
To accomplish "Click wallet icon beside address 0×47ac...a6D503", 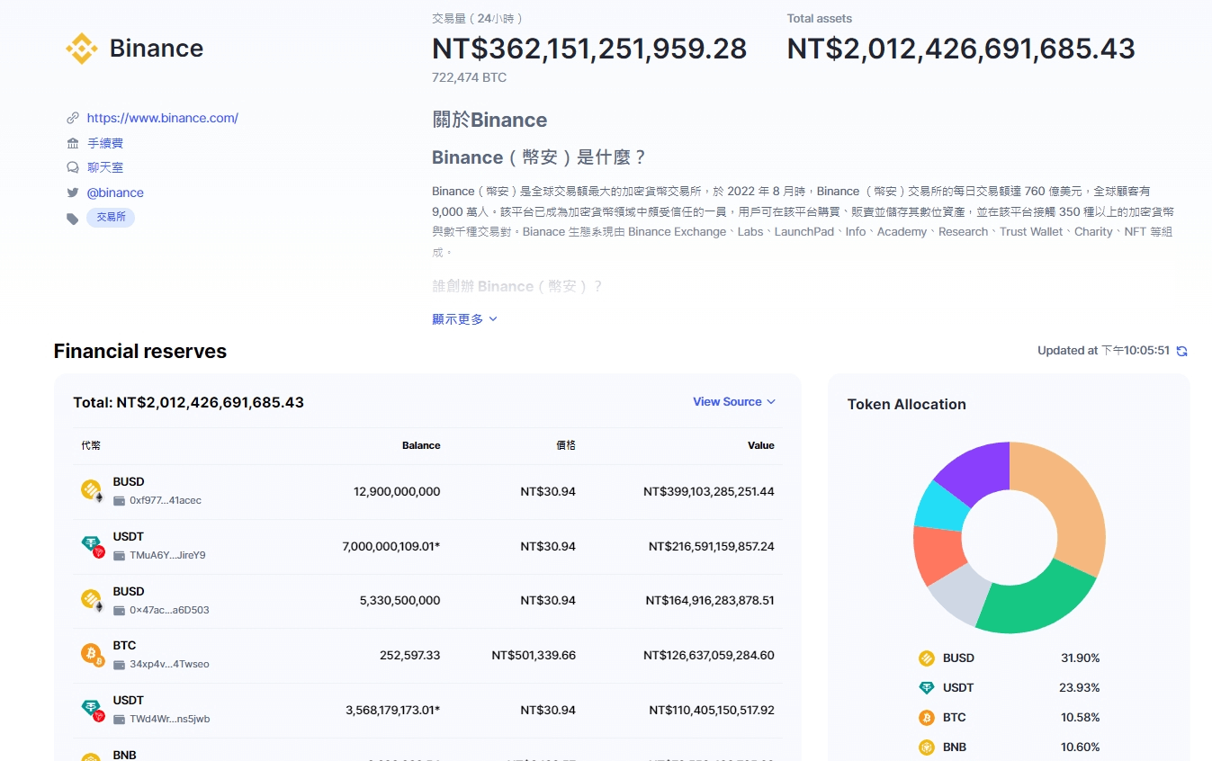I will click(x=120, y=610).
